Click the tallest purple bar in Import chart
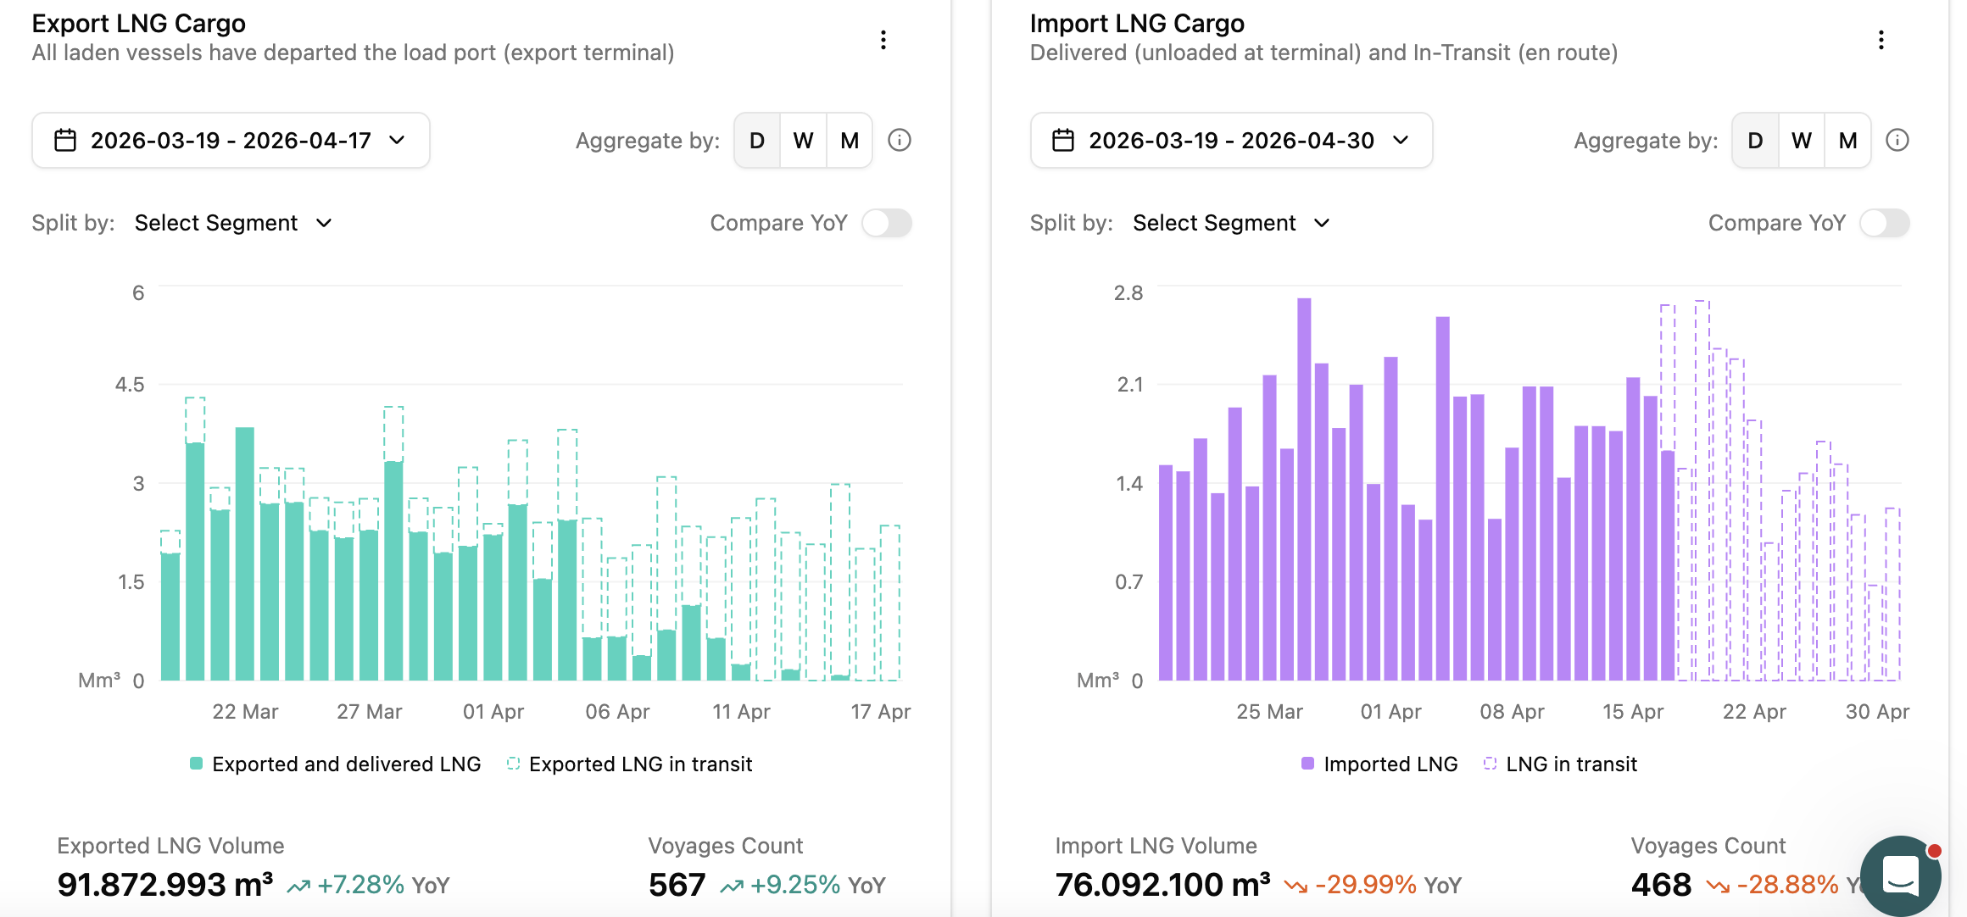 tap(1304, 489)
